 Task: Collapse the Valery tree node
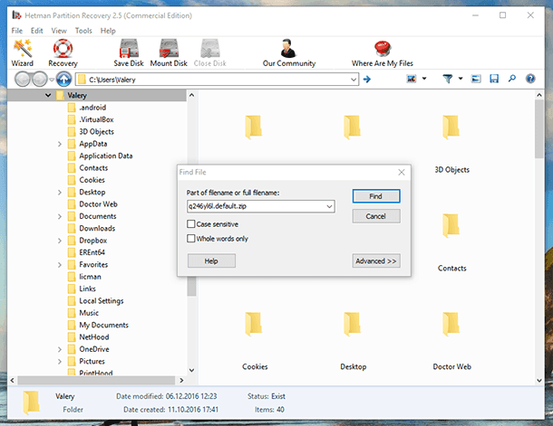[x=48, y=95]
